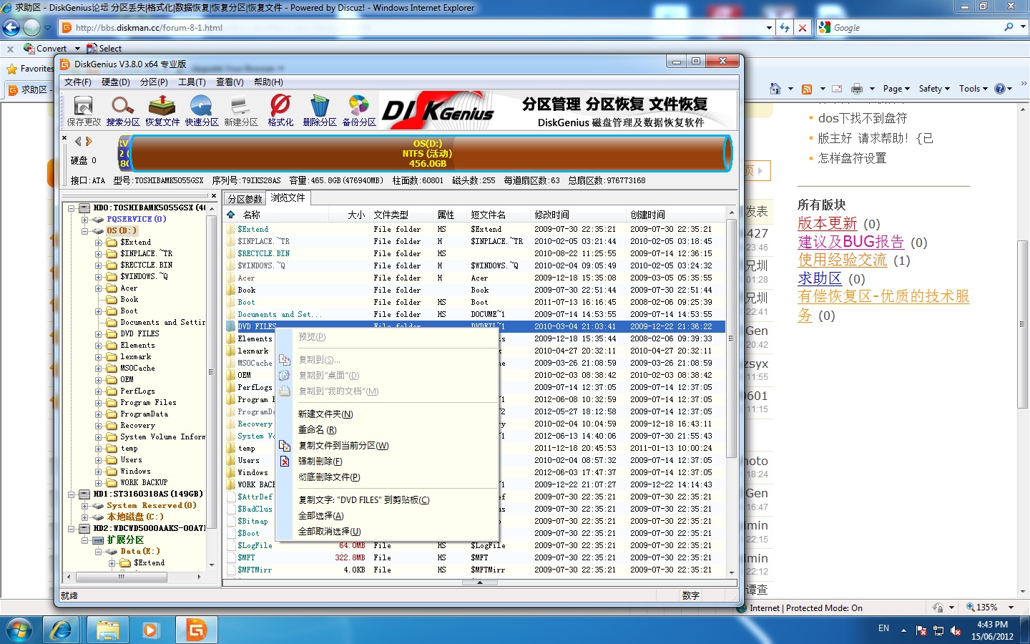This screenshot has height=644, width=1030.
Task: Open the IE Tools dropdown menu
Action: [973, 89]
